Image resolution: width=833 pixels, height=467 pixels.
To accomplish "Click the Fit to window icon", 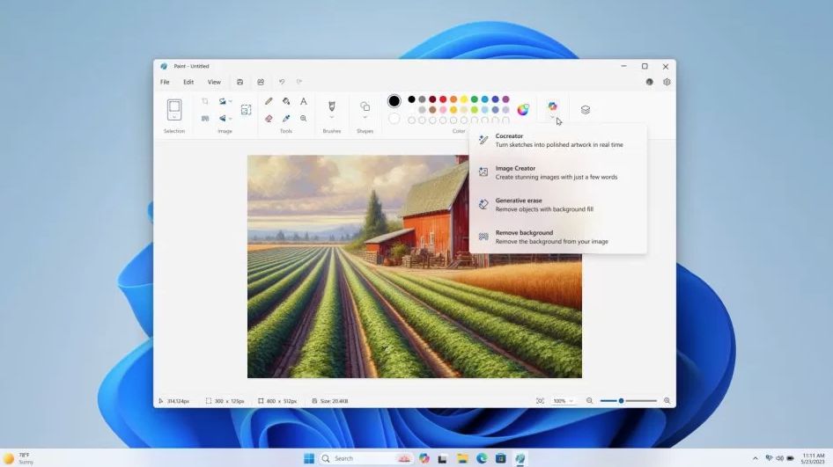I will [x=541, y=401].
